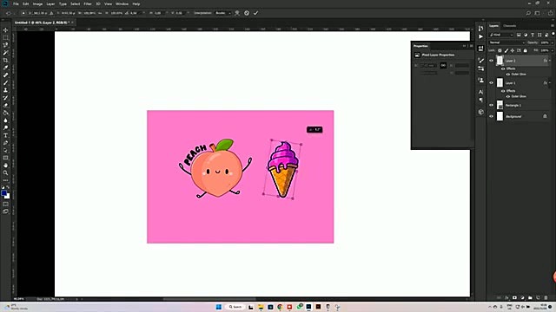Image resolution: width=556 pixels, height=312 pixels.
Task: Commit transform with checkmark icon
Action: 255,13
